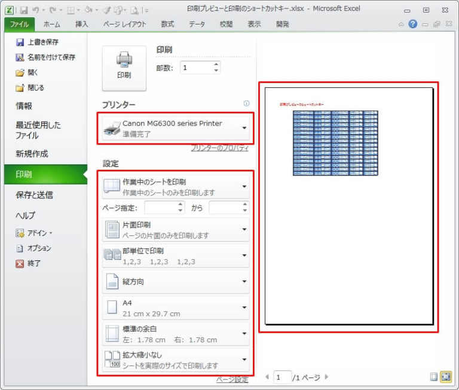
Task: Click the Save icon in the quick access toolbar
Action: [x=24, y=11]
